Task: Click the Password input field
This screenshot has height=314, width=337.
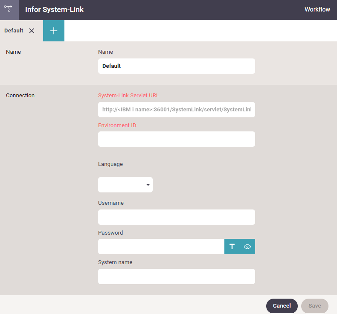Action: tap(161, 247)
